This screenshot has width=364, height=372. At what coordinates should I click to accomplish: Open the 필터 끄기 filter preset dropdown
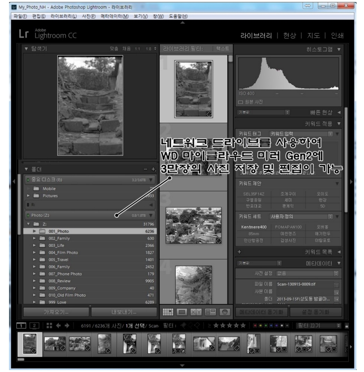click(318, 325)
